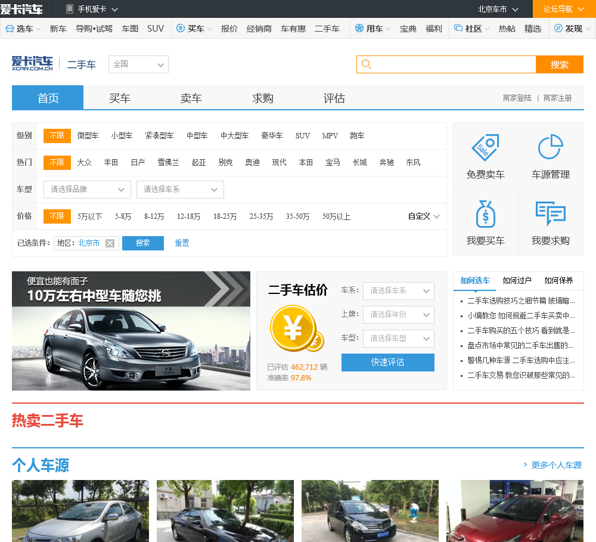
Task: Click arrow icon beside 更多个人车源
Action: point(526,464)
